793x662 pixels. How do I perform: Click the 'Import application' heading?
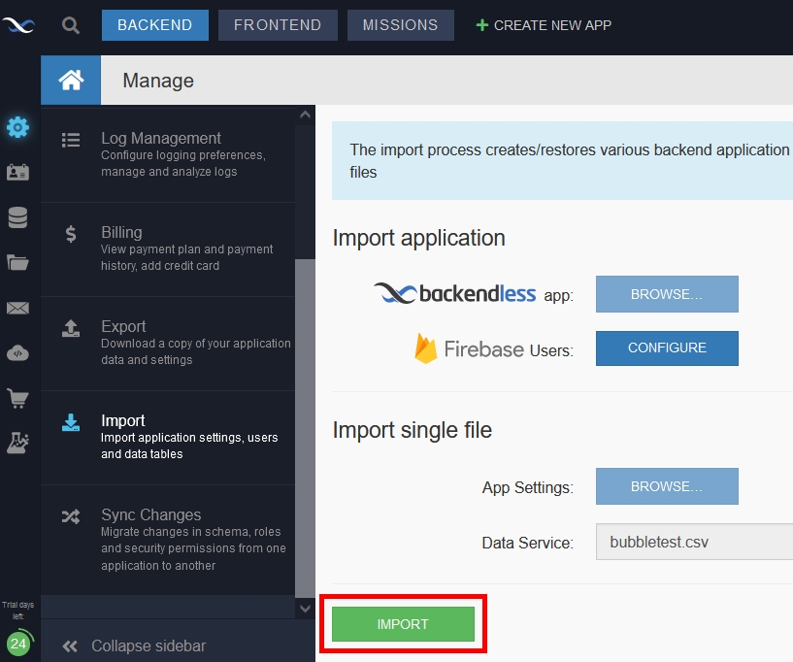pos(418,238)
